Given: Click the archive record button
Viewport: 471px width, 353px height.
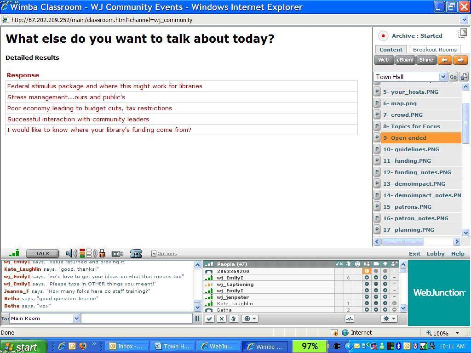Looking at the screenshot, I should click(x=383, y=36).
